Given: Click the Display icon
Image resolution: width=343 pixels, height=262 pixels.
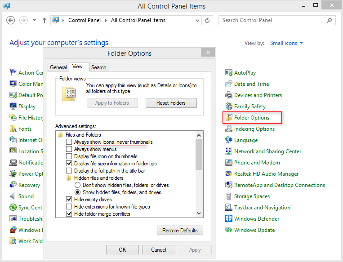Looking at the screenshot, I should coord(13,107).
